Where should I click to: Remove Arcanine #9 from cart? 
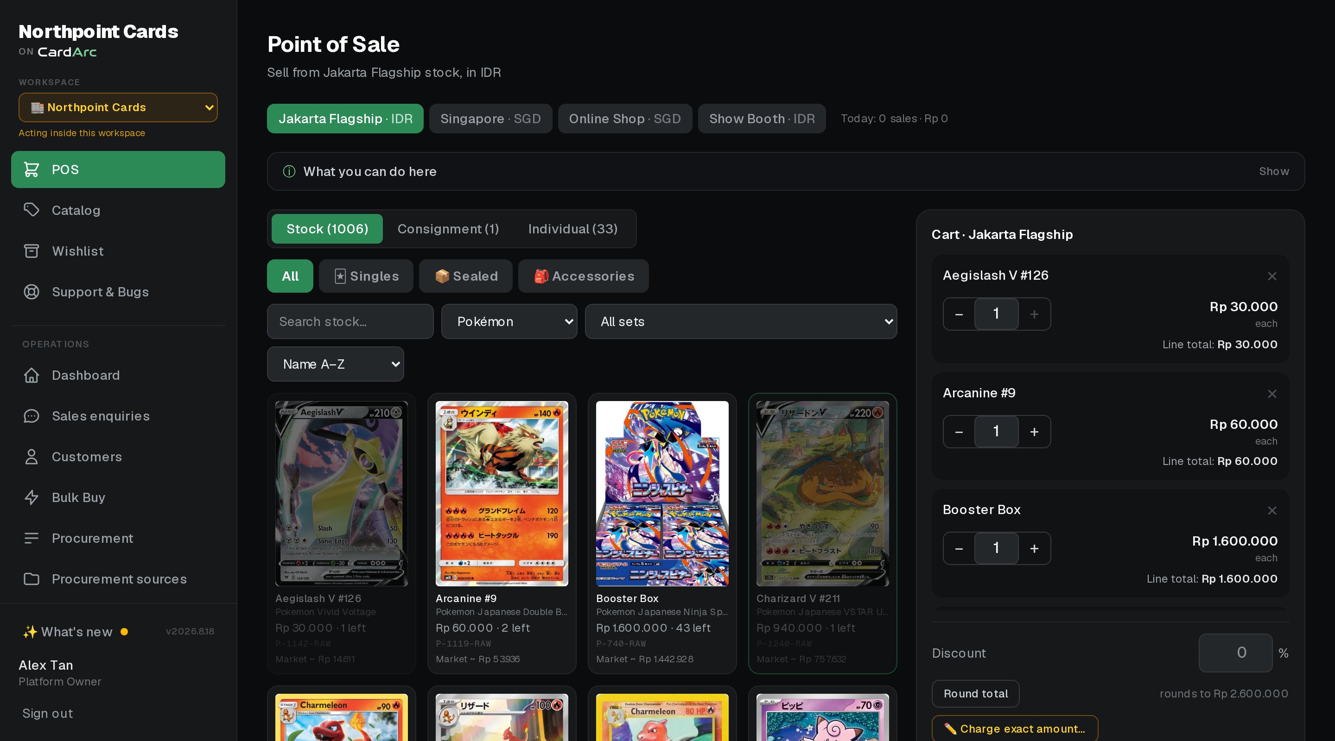coord(1272,394)
